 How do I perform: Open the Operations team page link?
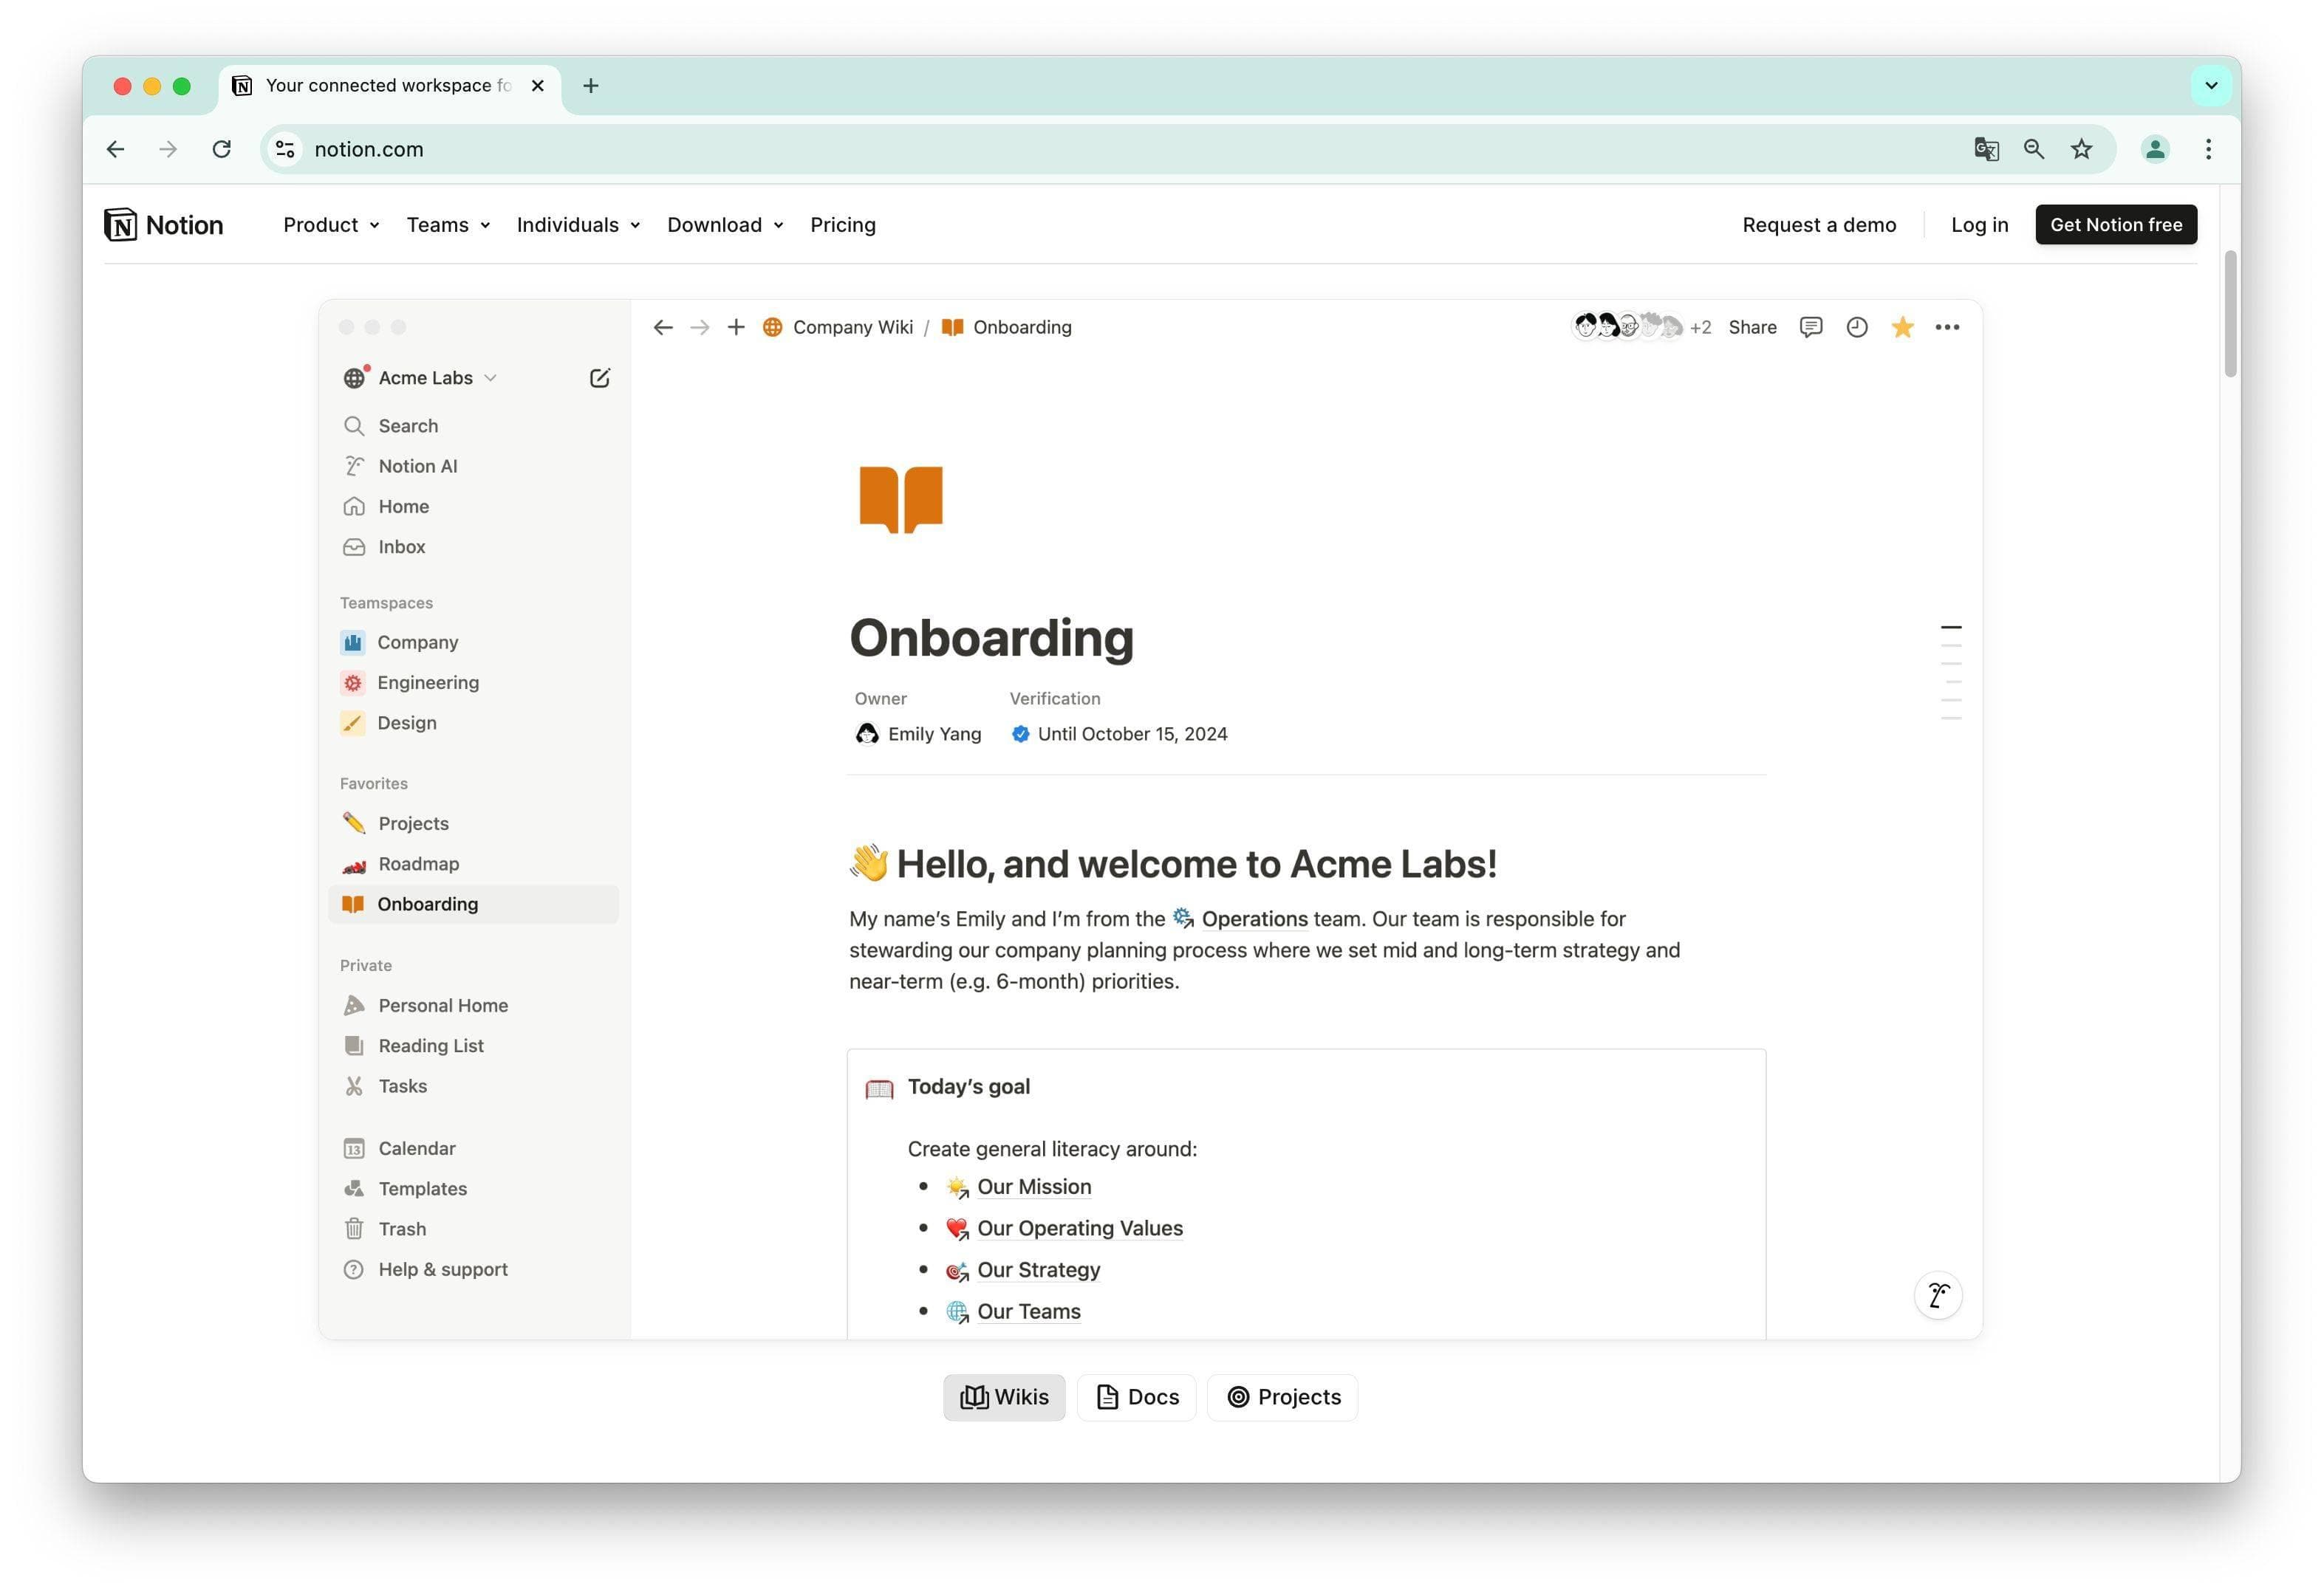tap(1240, 919)
